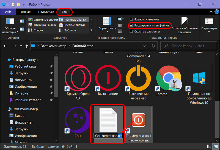Open the Вид ribbon tab
This screenshot has width=220, height=150.
click(x=64, y=12)
